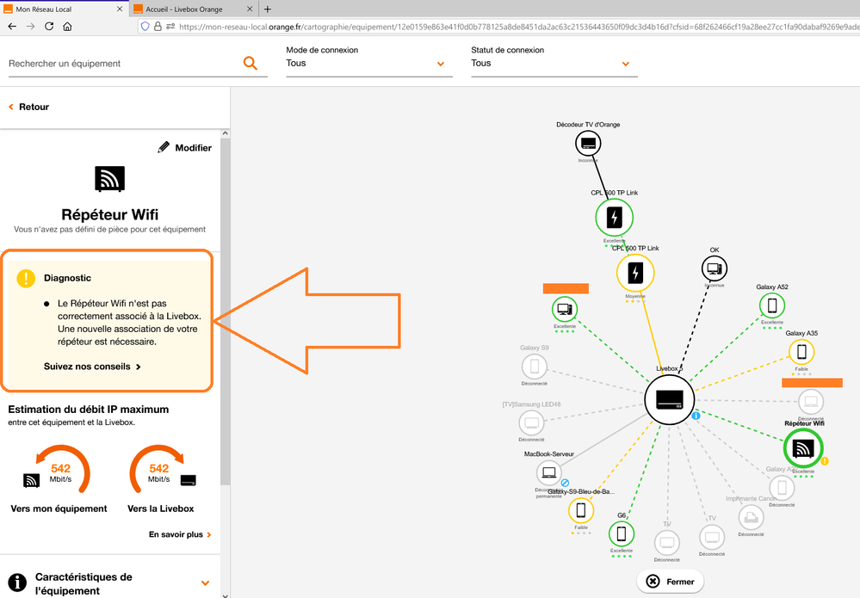This screenshot has height=598, width=860.
Task: Click the search magnifier icon
Action: click(251, 64)
